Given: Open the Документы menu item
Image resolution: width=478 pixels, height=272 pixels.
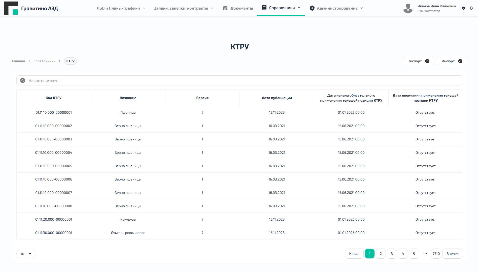Looking at the screenshot, I should 238,8.
